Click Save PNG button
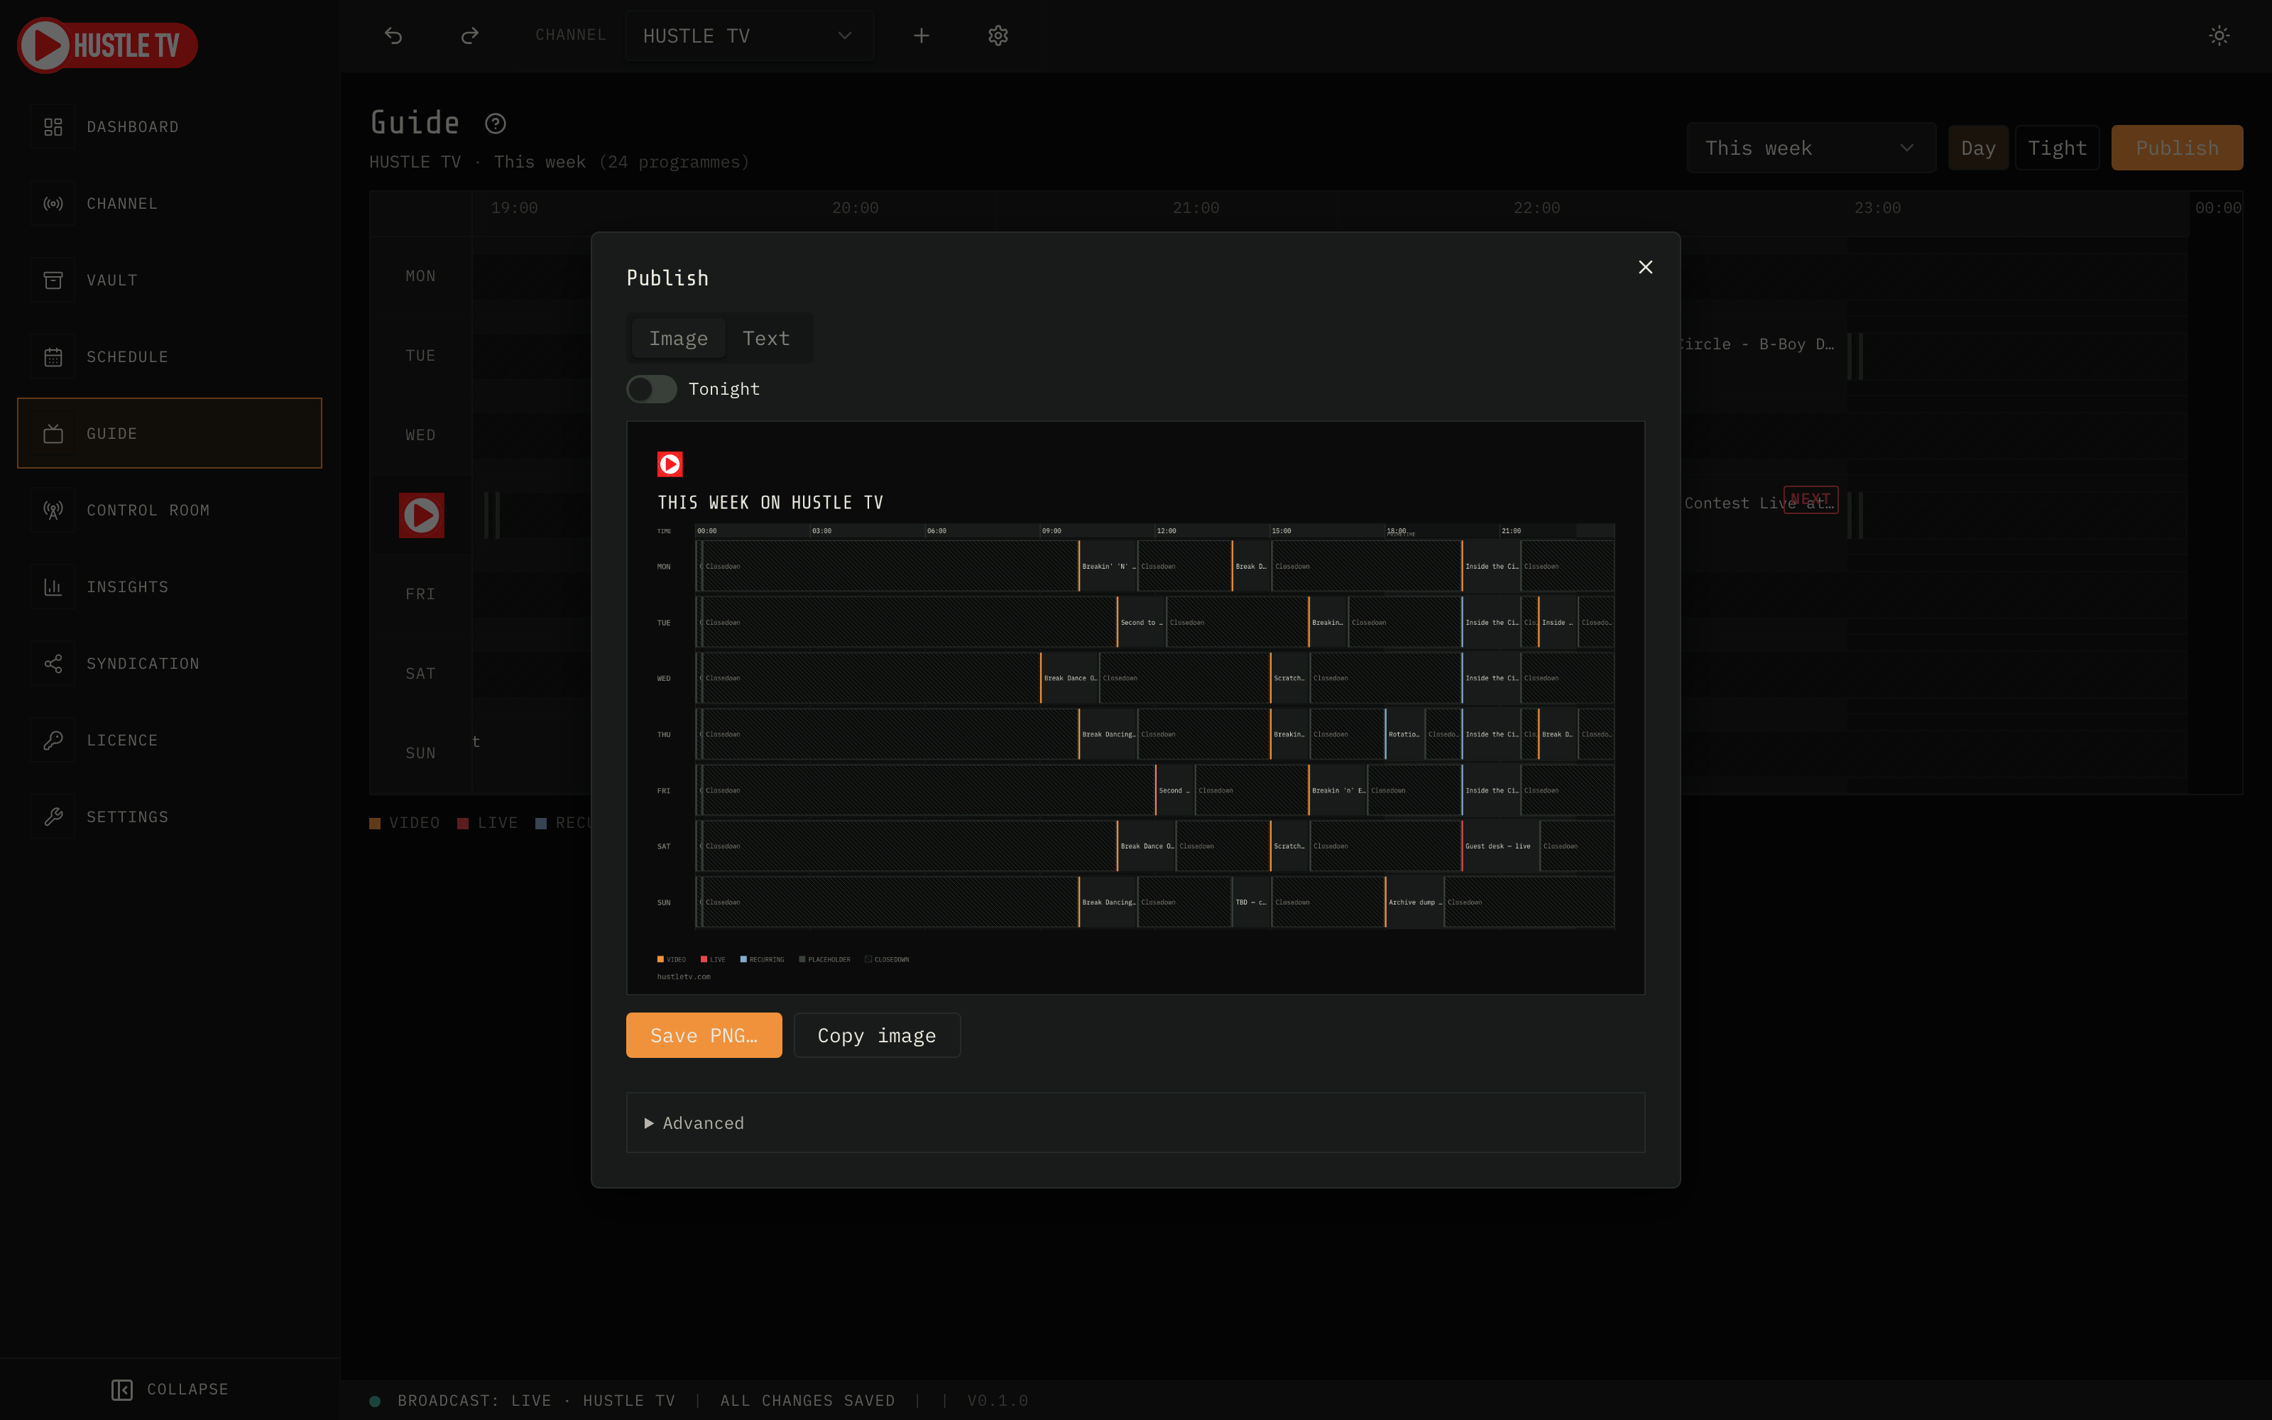The height and width of the screenshot is (1420, 2272). click(704, 1035)
